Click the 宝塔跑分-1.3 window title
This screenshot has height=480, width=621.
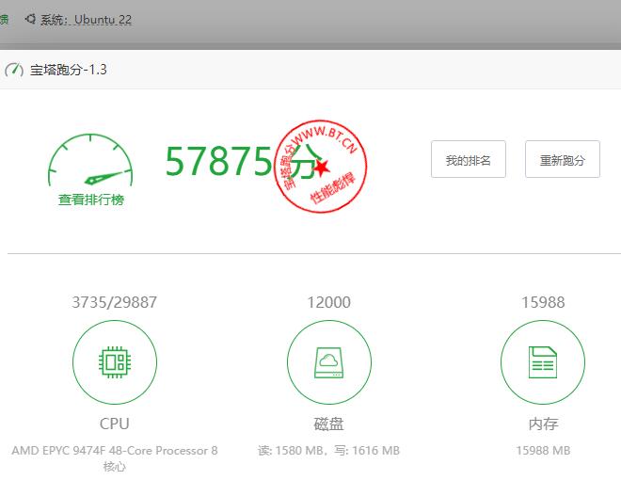tap(69, 70)
